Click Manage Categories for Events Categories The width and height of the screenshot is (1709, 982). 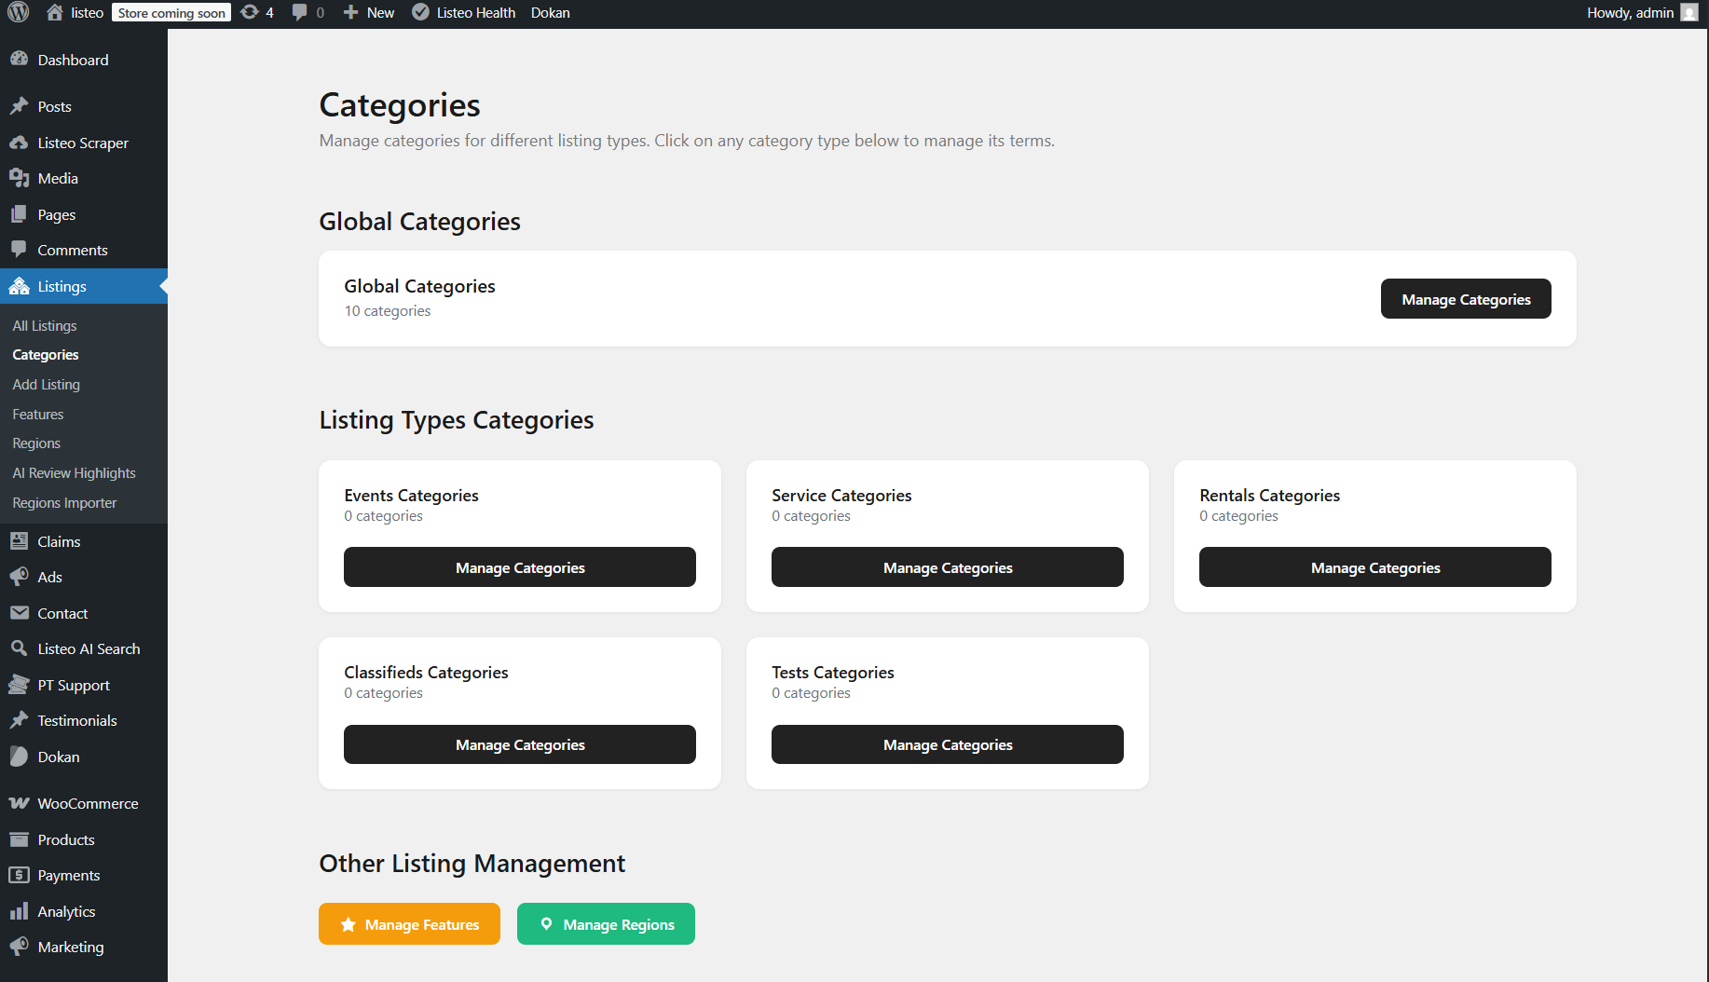pos(519,567)
